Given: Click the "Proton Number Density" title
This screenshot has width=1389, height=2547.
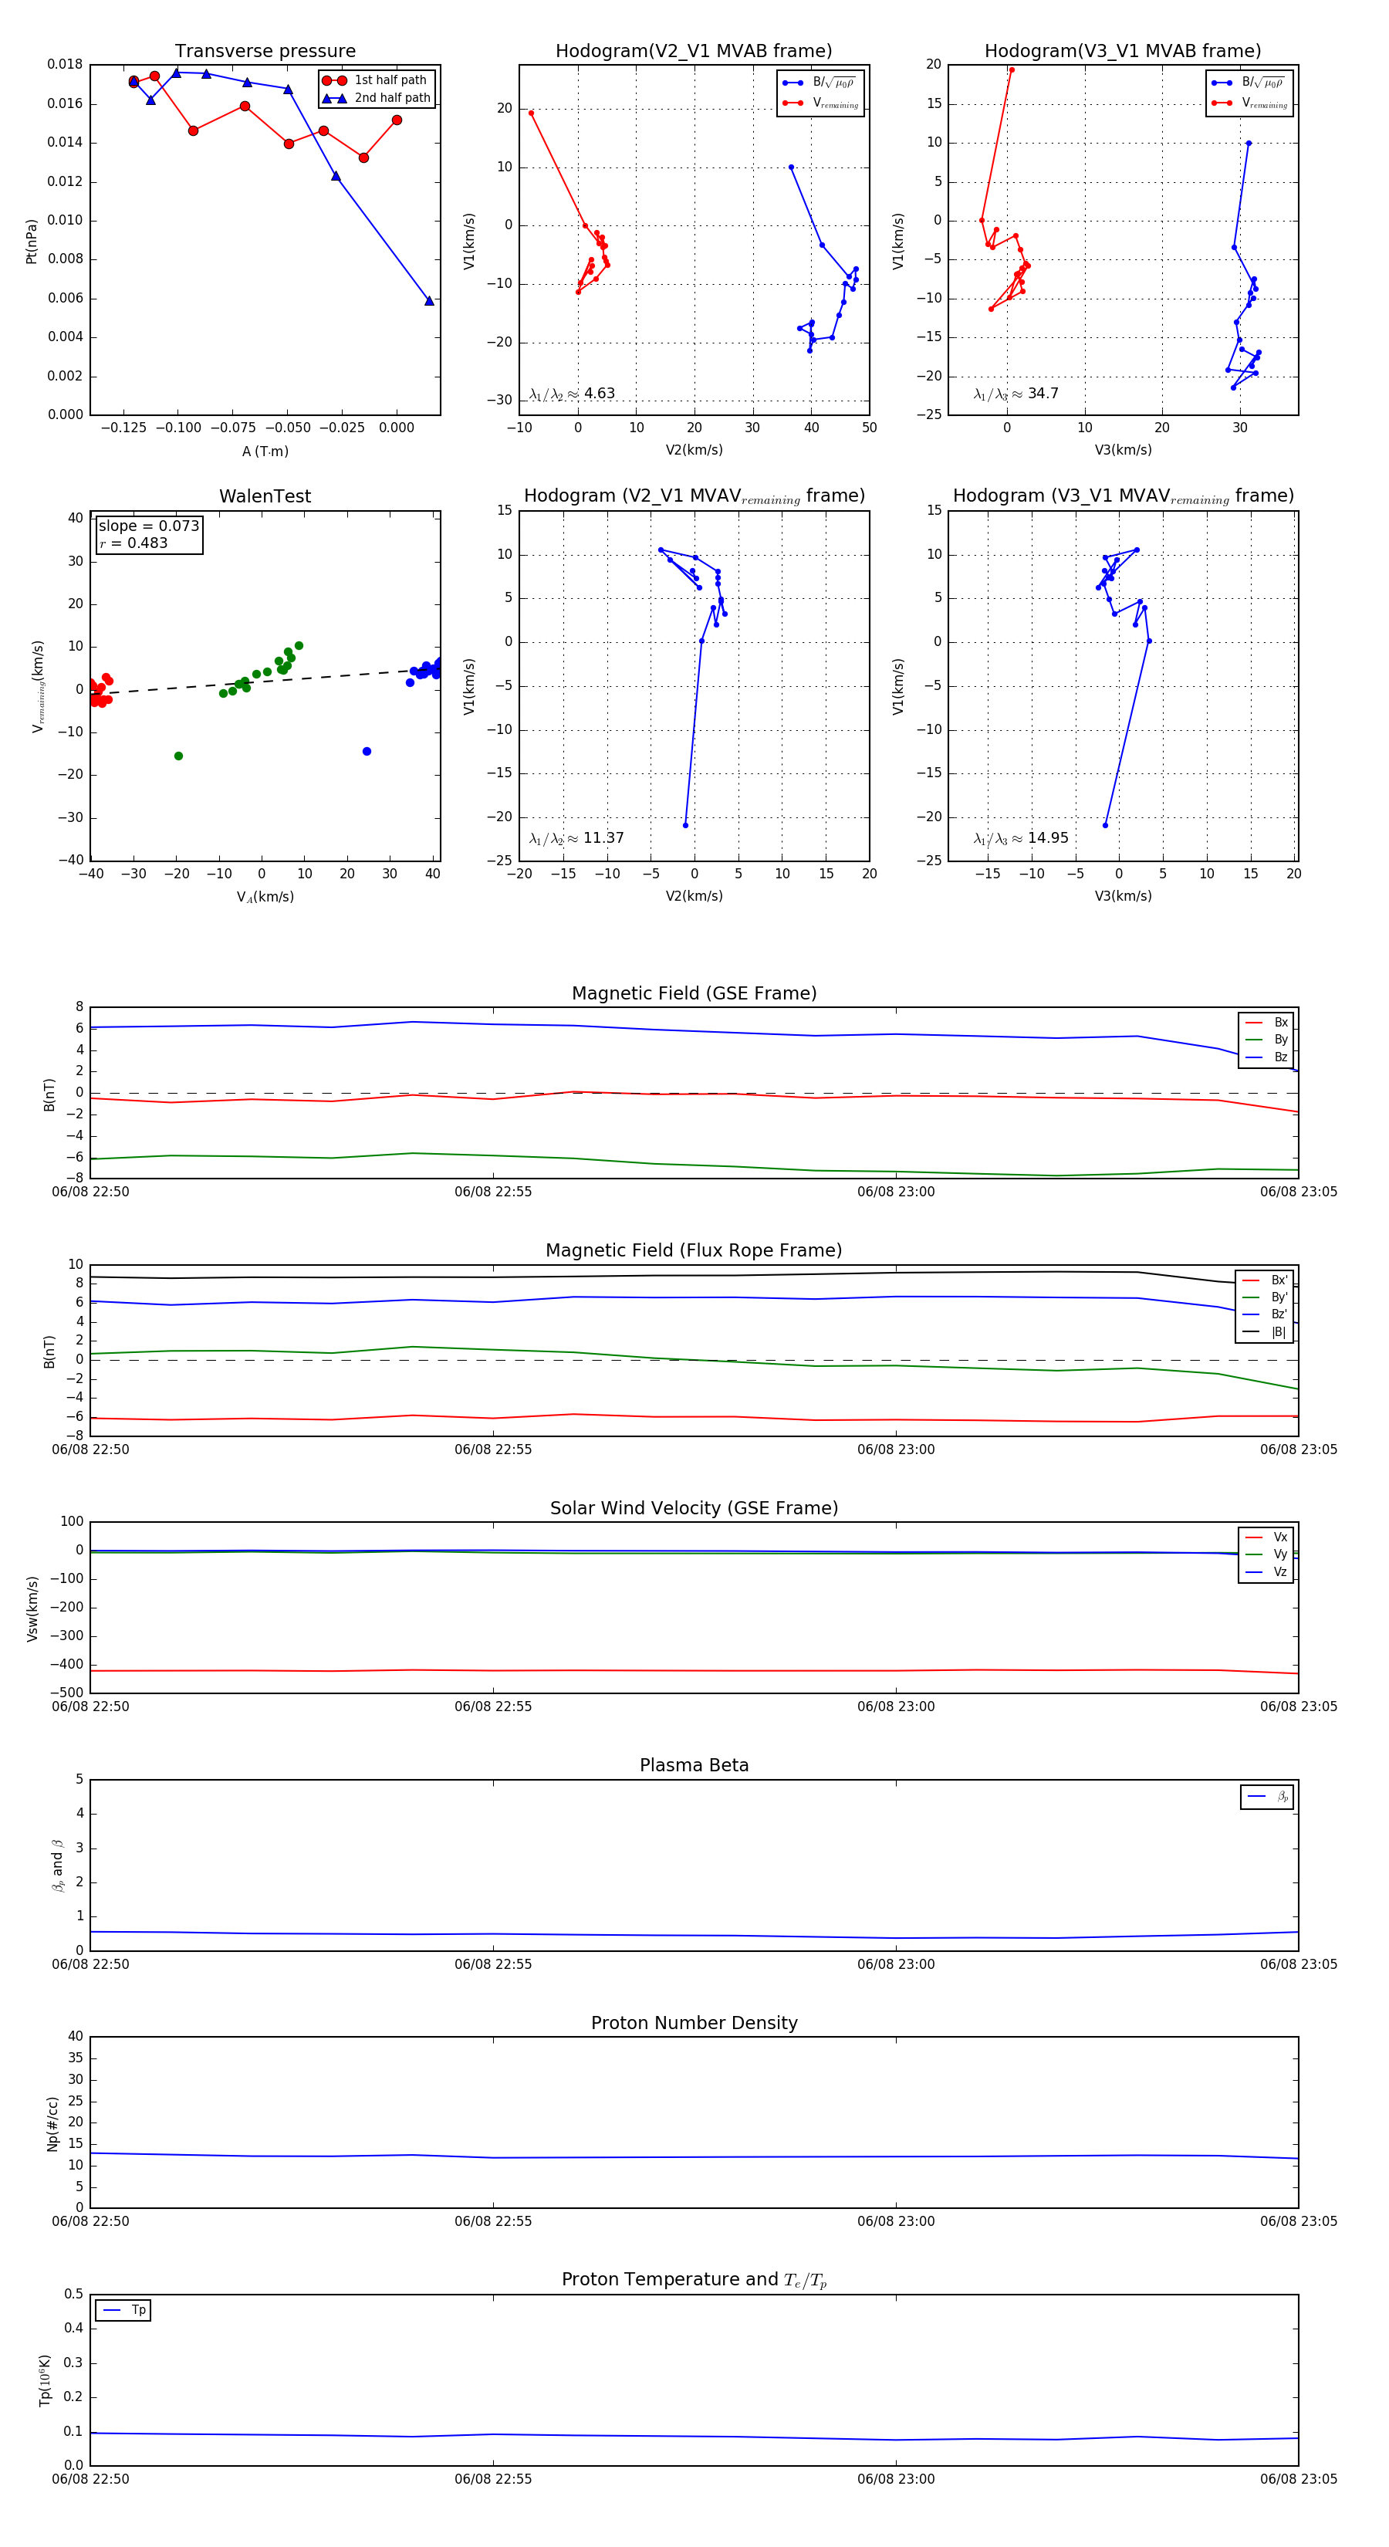Looking at the screenshot, I should point(694,2023).
